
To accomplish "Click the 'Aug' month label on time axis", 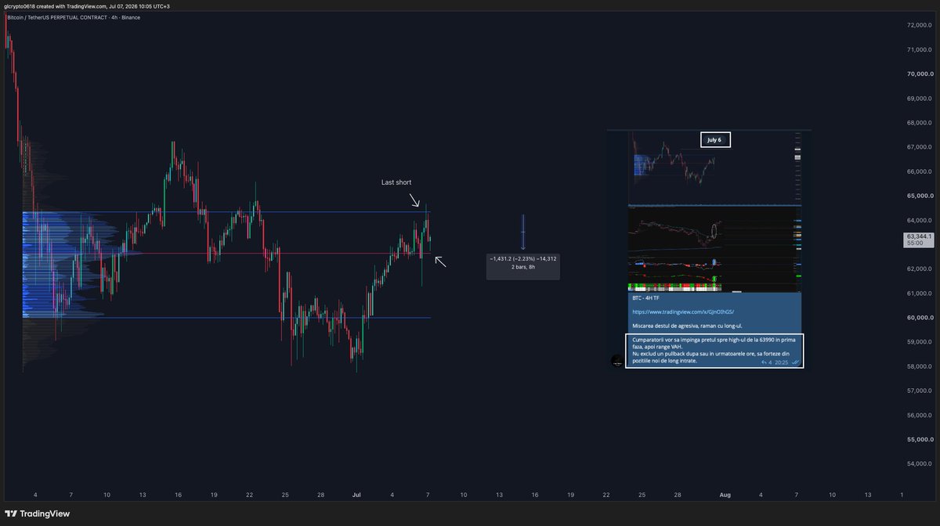I will coord(725,495).
